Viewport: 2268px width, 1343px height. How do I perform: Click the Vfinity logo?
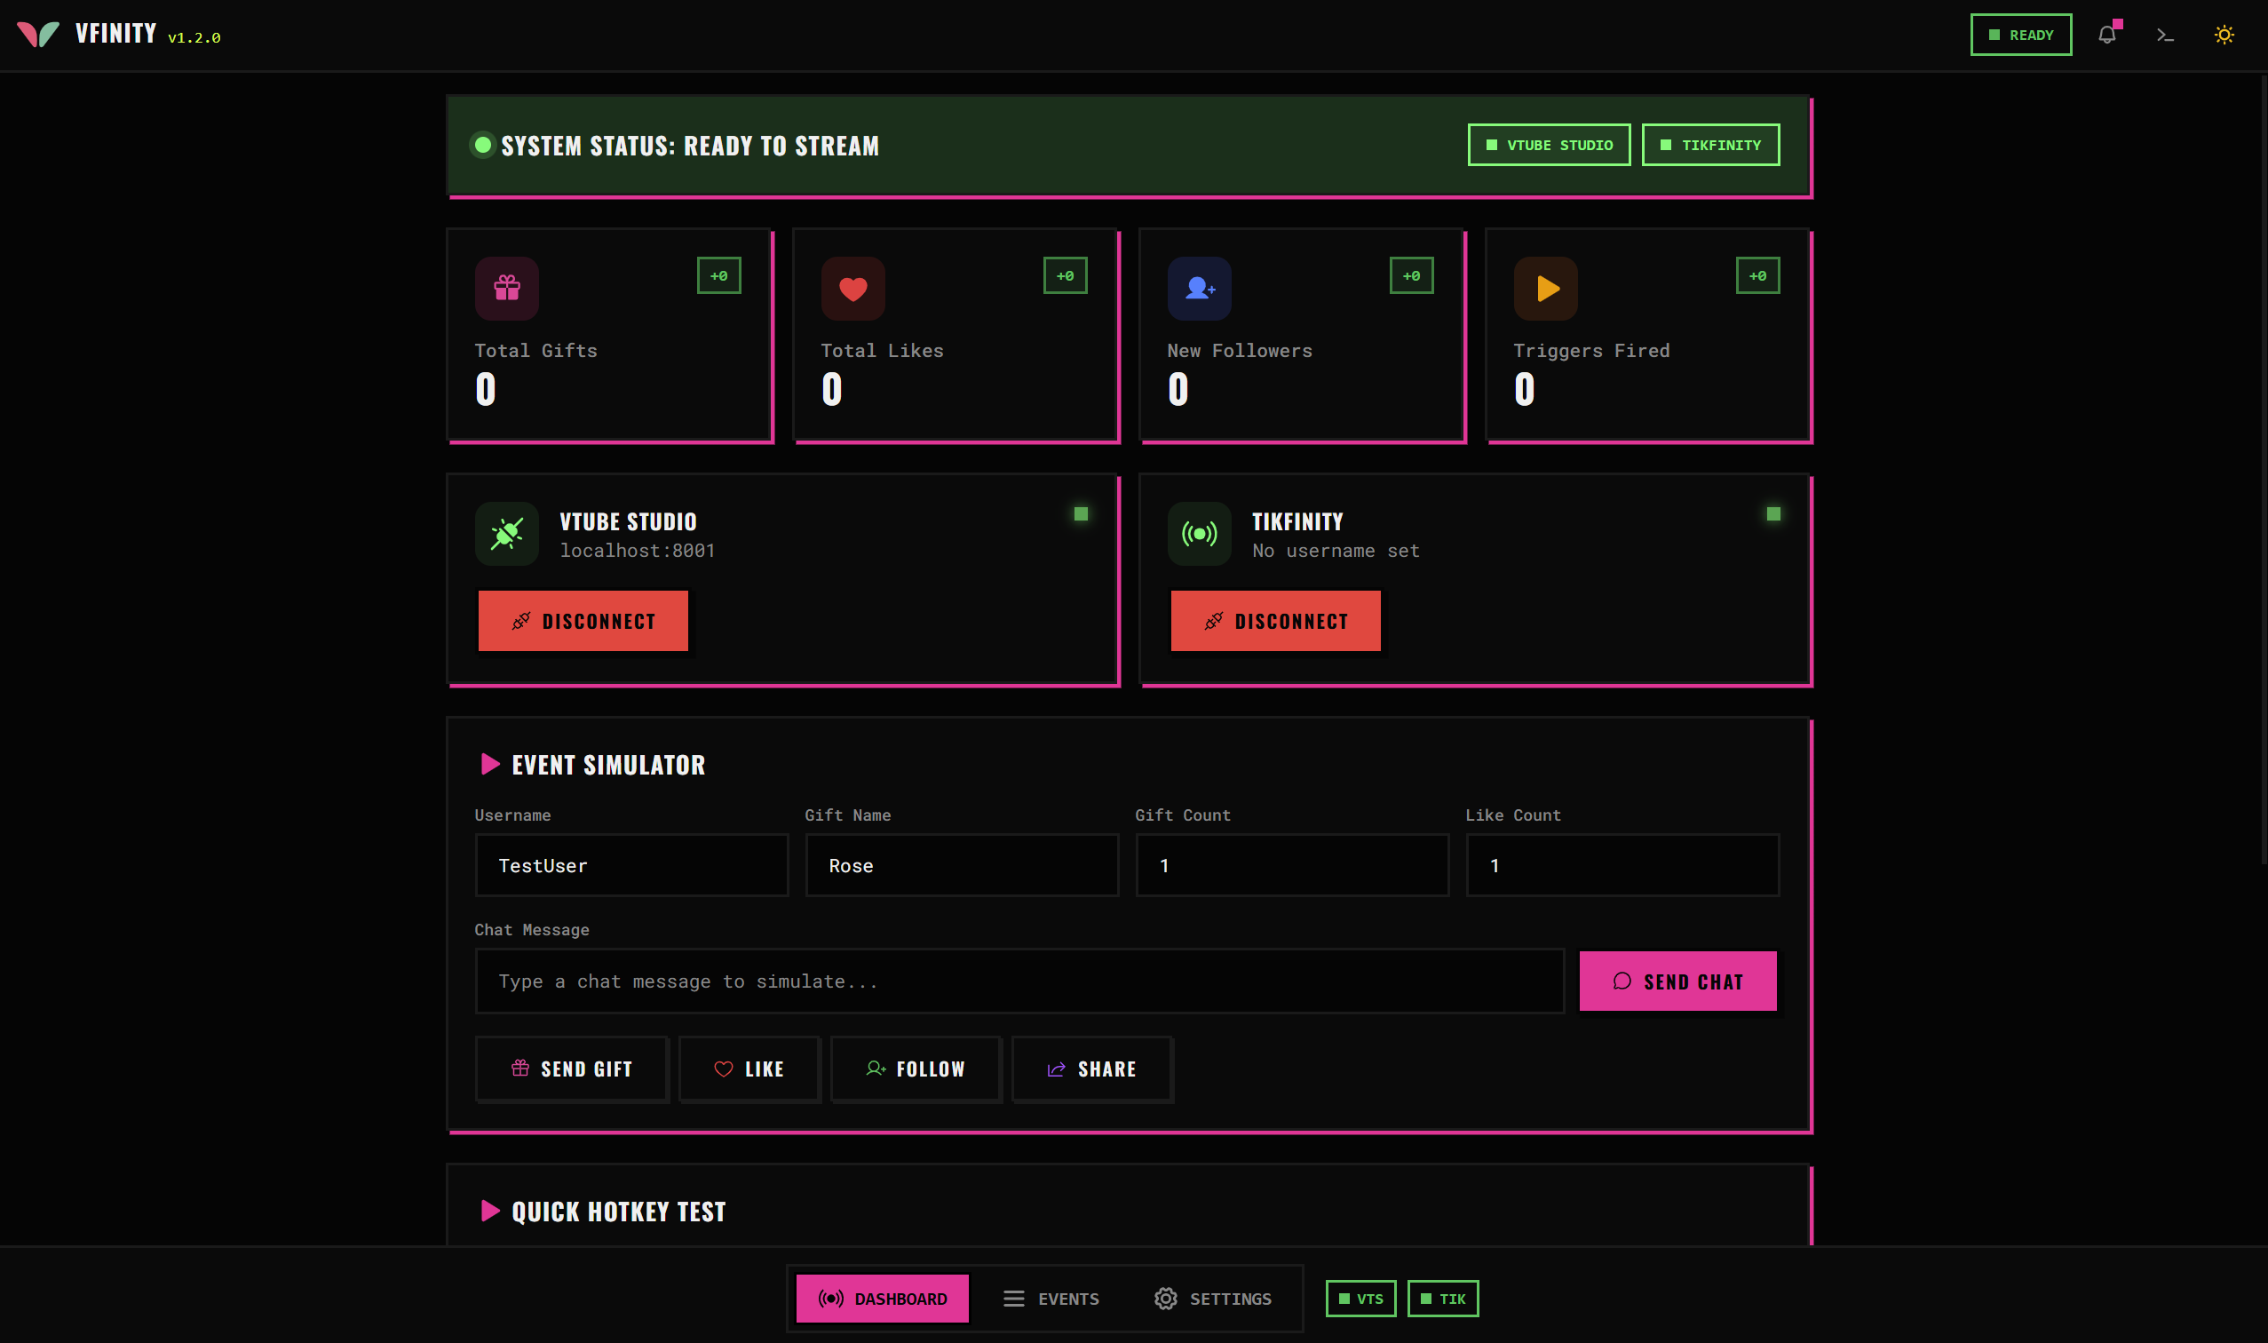point(38,35)
